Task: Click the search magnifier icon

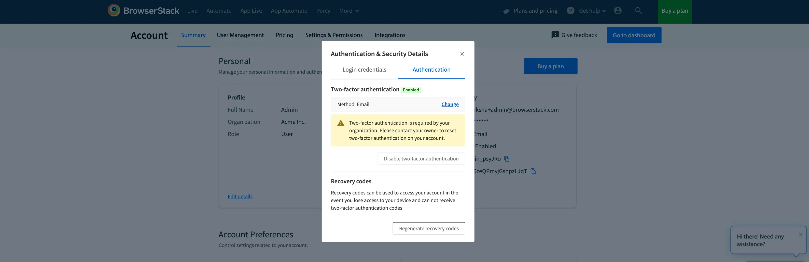Action: (638, 11)
